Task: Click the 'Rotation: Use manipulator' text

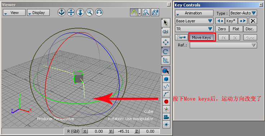Action: pyautogui.click(x=130, y=119)
